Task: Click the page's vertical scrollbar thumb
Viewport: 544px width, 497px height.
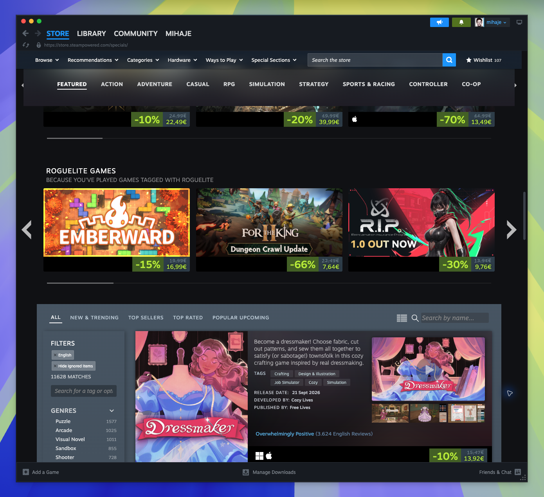Action: point(524,215)
